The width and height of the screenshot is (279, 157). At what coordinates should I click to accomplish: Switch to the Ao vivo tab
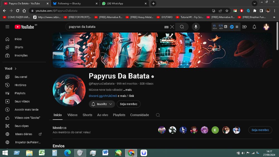[x=103, y=115]
